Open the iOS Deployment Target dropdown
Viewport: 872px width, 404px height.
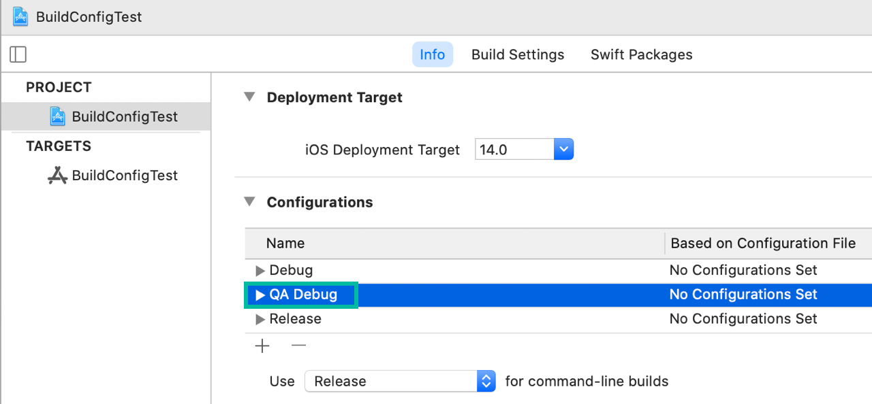click(x=563, y=150)
